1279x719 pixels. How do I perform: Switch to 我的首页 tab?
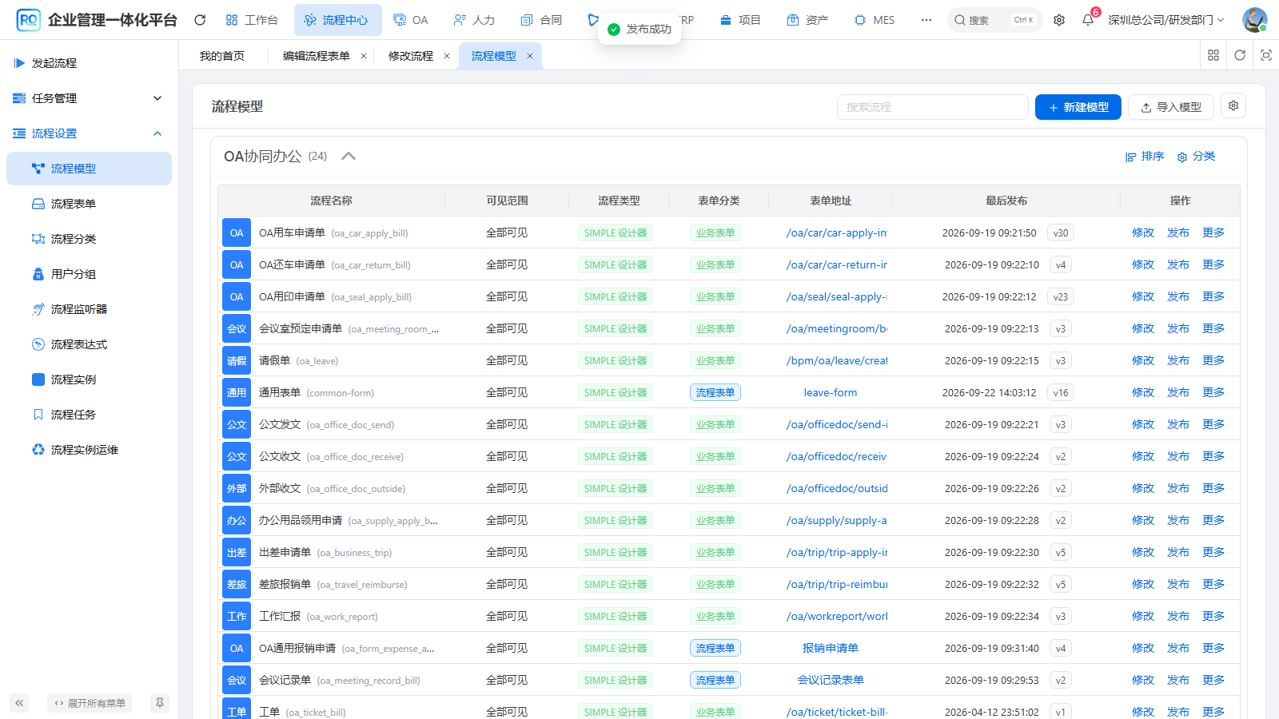click(222, 56)
